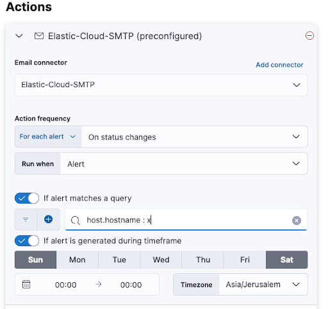
Task: Edit the start time 00:00
Action: [65, 285]
